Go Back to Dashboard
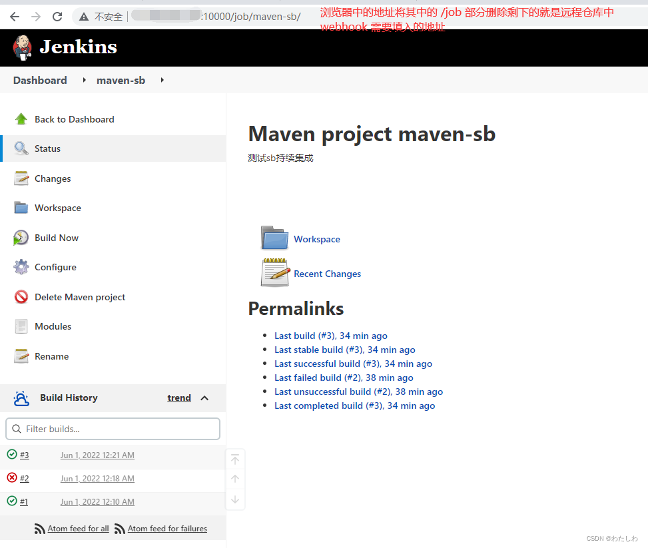648x548 pixels. point(75,119)
